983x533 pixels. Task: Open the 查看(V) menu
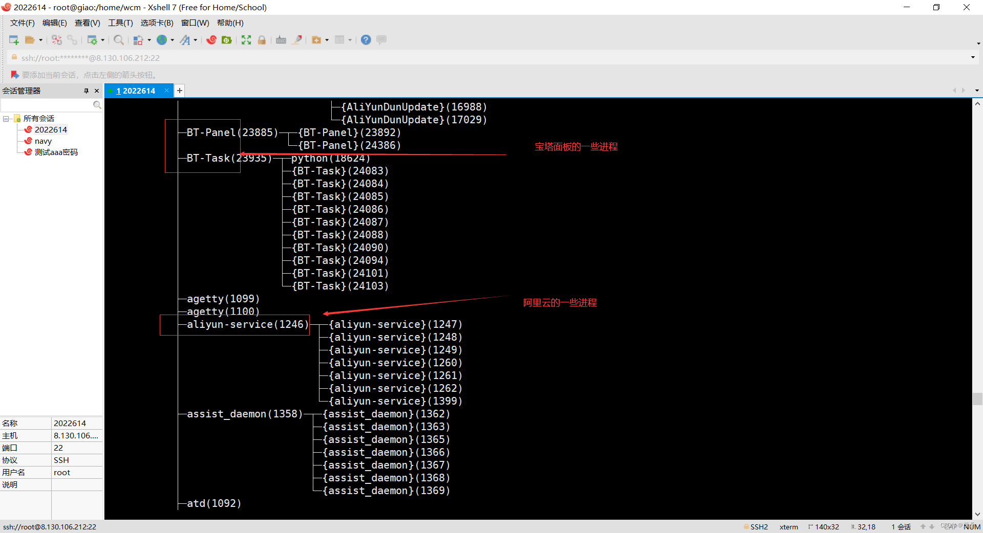88,23
